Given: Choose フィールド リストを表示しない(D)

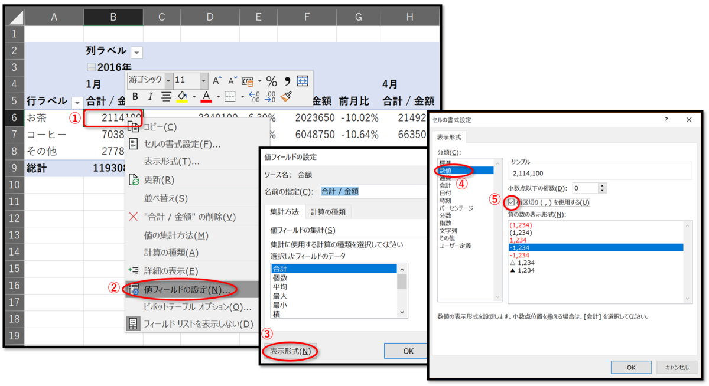Looking at the screenshot, I should (x=192, y=324).
